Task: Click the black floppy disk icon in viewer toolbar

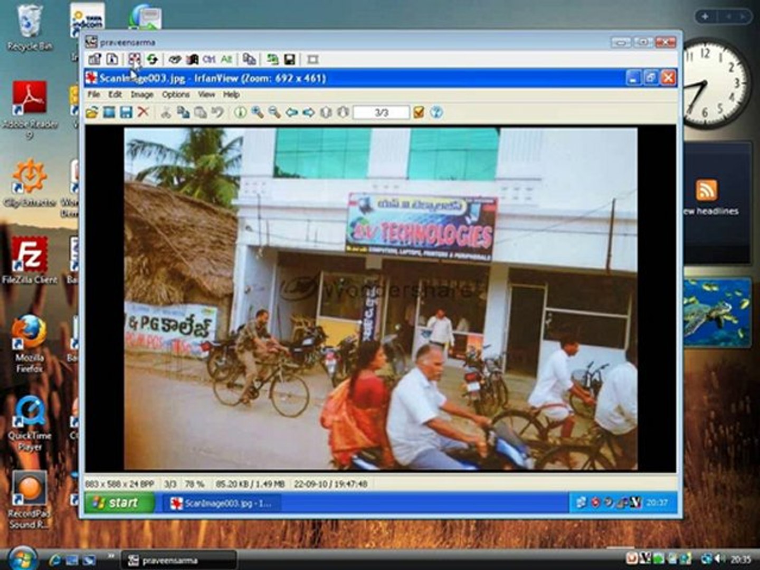Action: (x=289, y=59)
